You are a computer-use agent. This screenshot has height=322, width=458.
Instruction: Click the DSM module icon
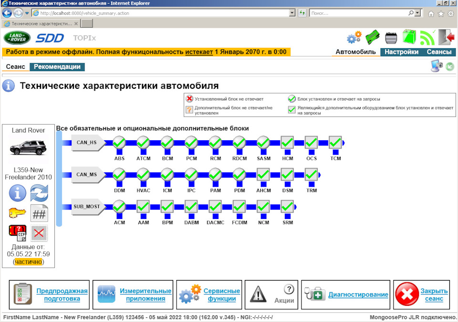click(x=287, y=175)
